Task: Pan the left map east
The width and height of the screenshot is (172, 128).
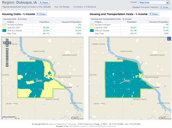Action: [10, 43]
